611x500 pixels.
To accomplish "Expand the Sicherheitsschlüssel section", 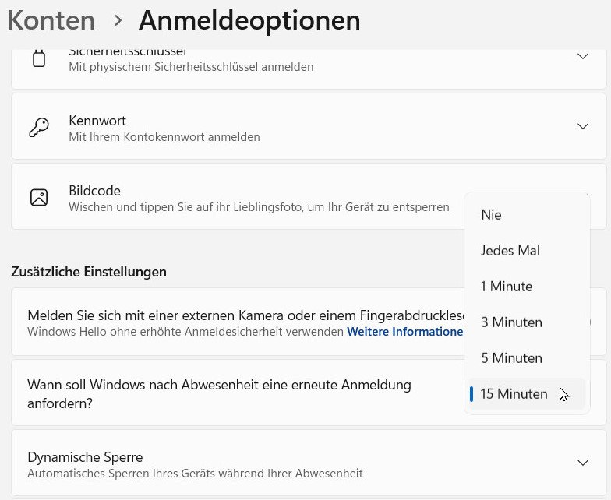I will click(582, 57).
